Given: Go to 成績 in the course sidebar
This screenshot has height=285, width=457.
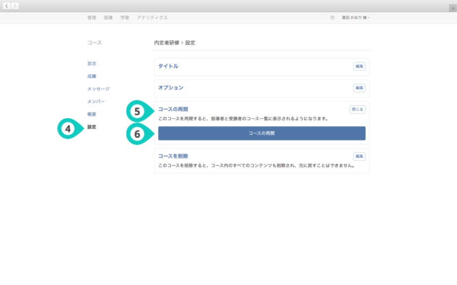Looking at the screenshot, I should point(92,76).
